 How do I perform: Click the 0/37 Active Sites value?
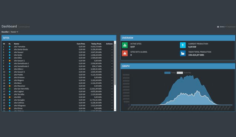tap(132, 47)
